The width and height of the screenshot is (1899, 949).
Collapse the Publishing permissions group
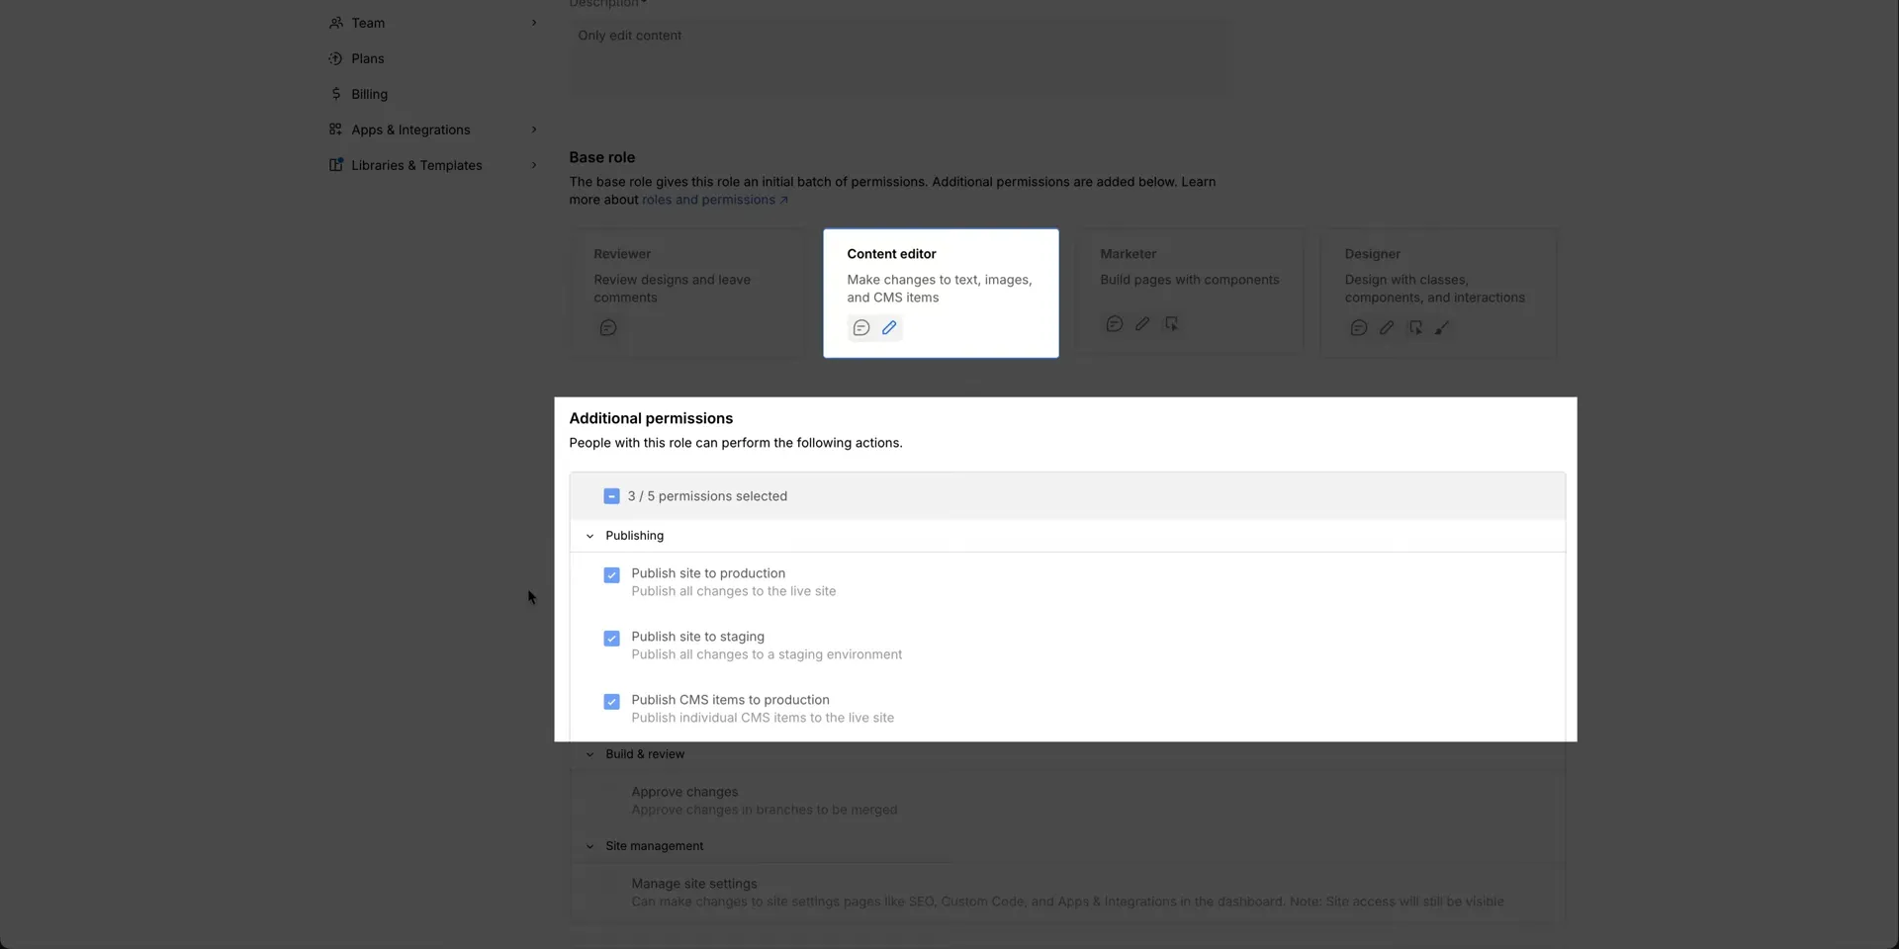(x=590, y=536)
